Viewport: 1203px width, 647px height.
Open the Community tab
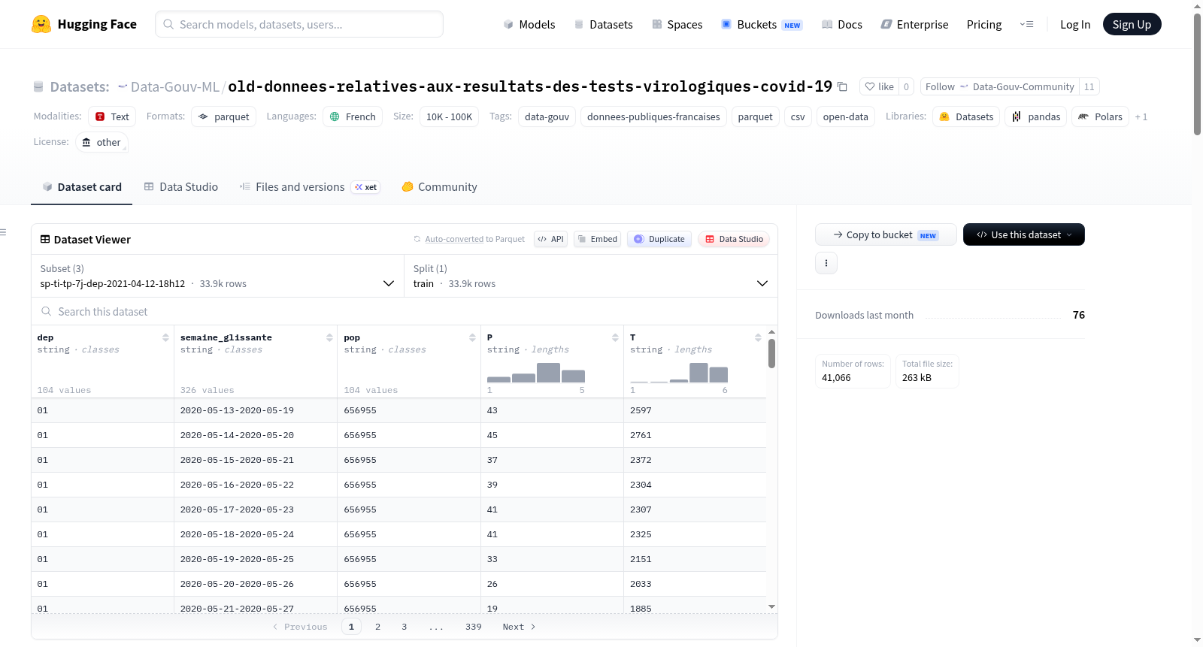pyautogui.click(x=440, y=186)
